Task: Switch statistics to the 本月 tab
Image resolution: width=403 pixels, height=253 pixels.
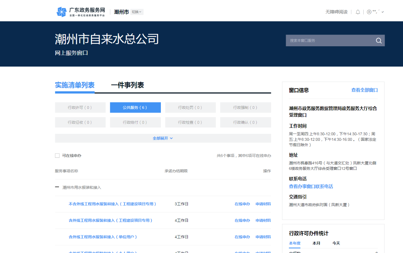Action: click(x=316, y=243)
